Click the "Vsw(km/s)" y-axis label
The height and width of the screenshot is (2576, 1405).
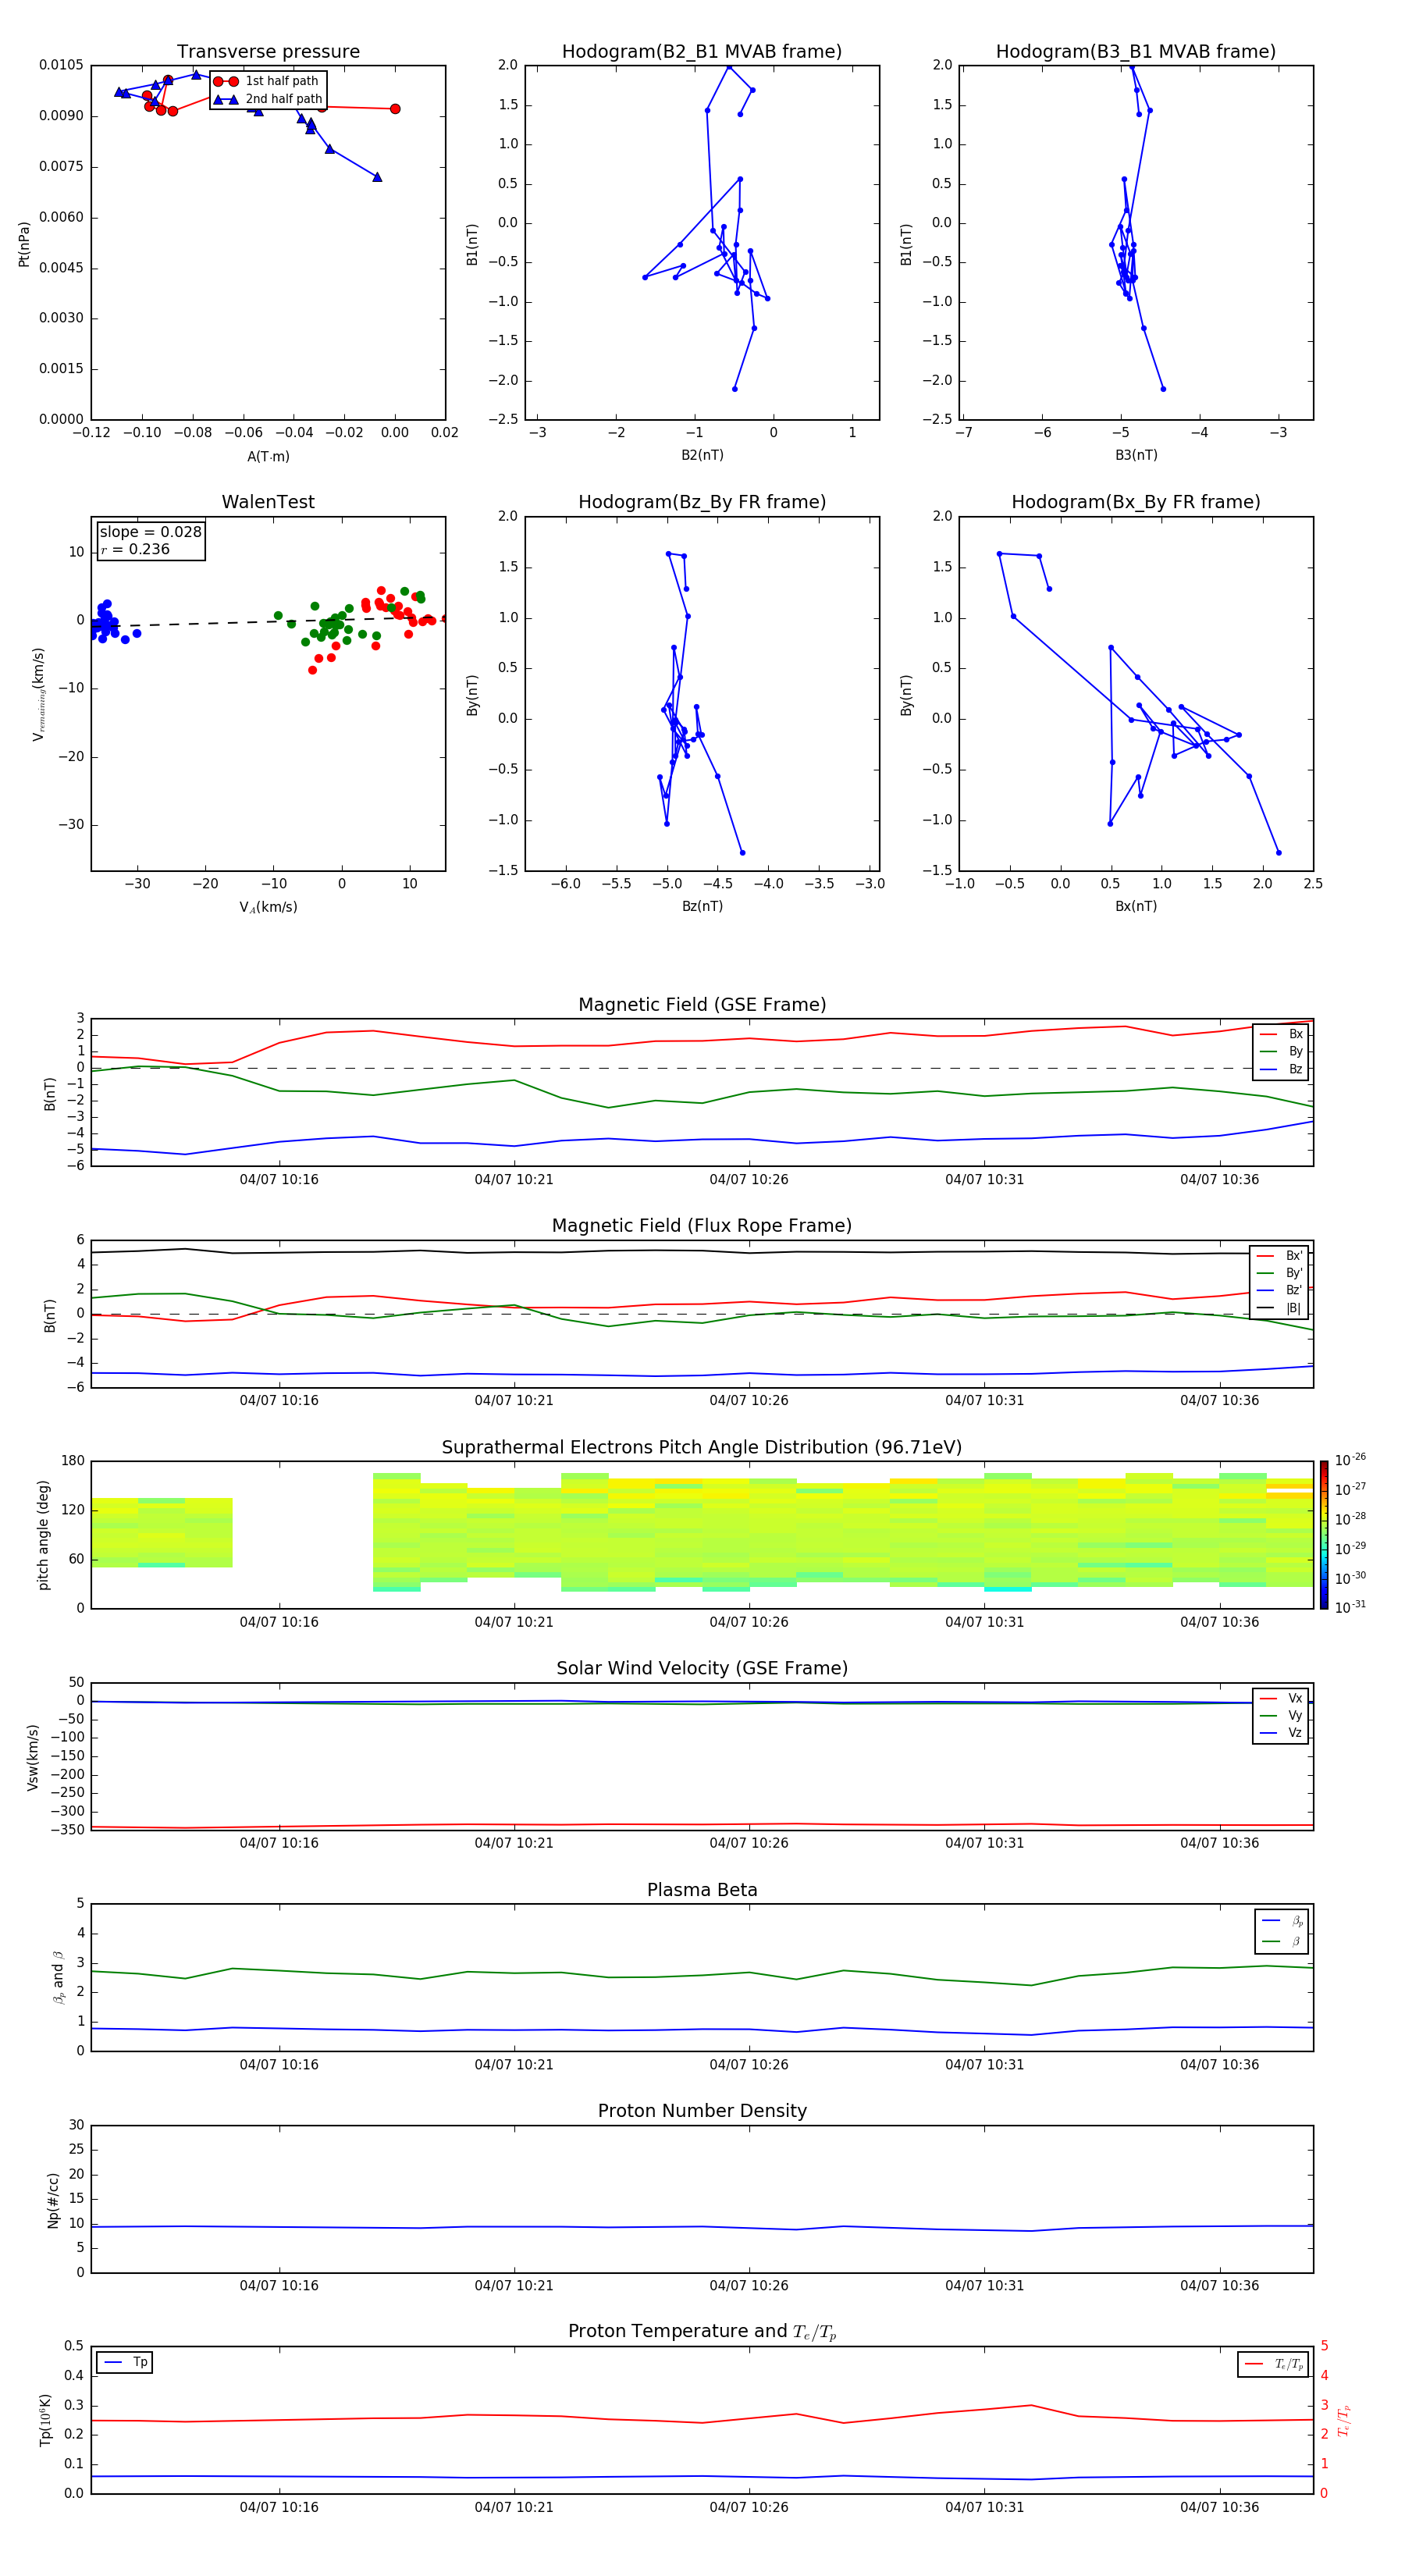coord(33,1757)
